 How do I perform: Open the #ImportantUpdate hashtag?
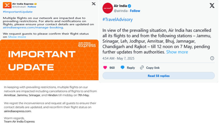coord(18,12)
